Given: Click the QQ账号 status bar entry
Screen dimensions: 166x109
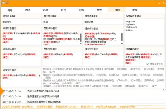Looking at the screenshot, I should [x=17, y=107].
